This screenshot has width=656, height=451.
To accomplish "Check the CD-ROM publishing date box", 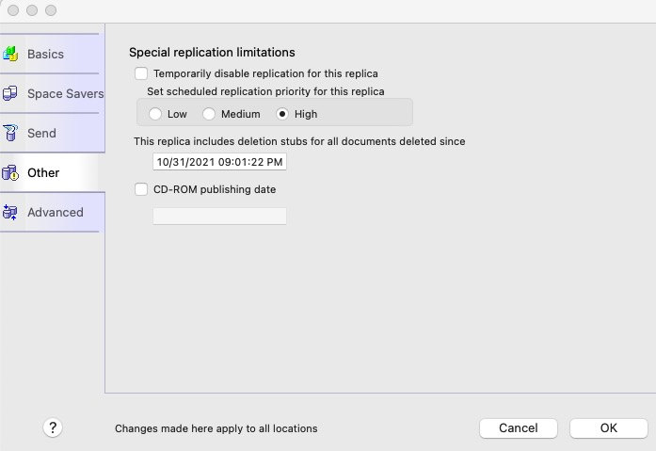I will (141, 189).
